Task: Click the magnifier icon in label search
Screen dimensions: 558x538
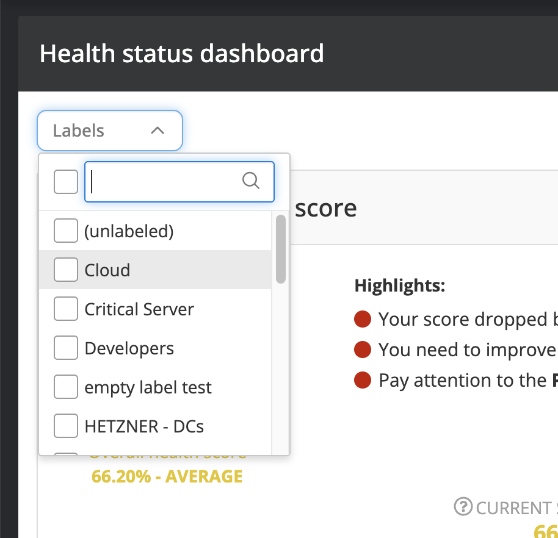Action: 251,181
